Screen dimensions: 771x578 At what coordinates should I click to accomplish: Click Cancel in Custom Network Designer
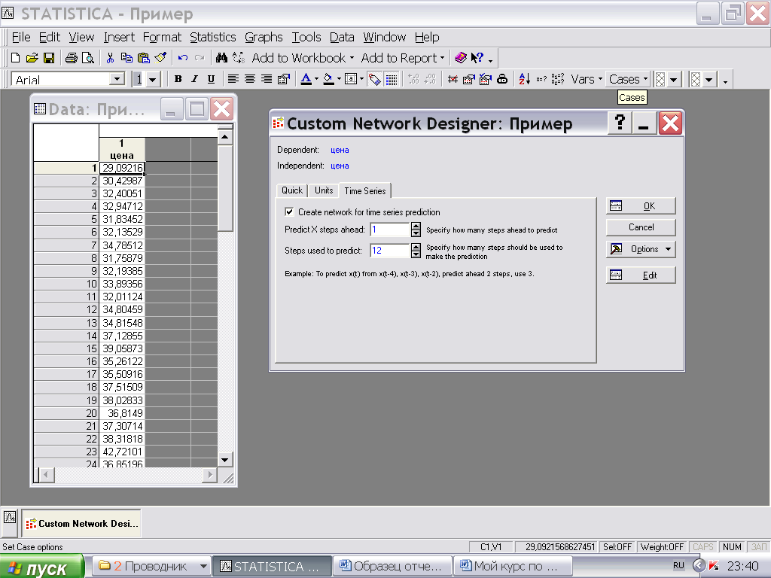point(641,227)
